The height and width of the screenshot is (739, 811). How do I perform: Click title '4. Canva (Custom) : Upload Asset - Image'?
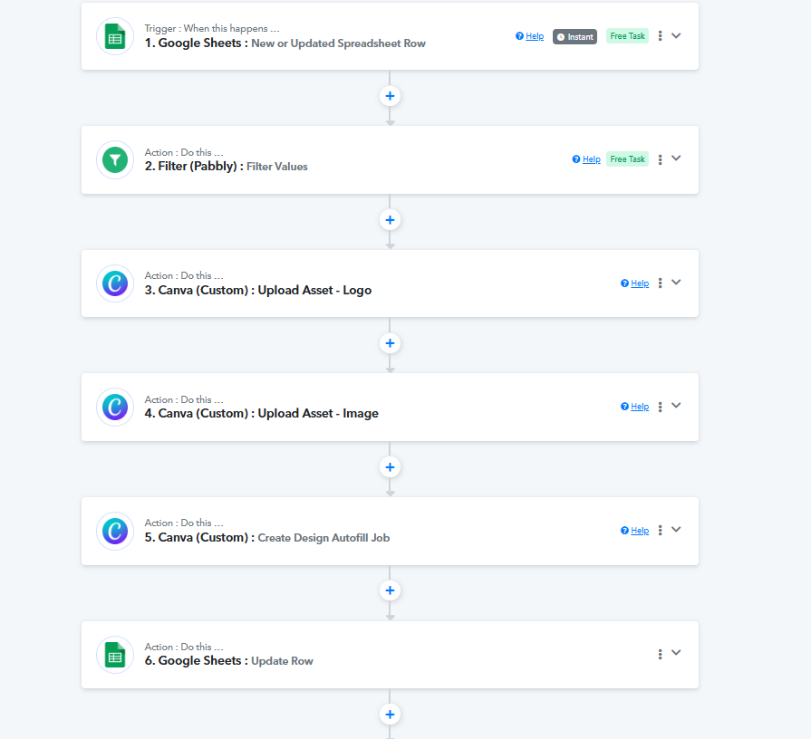(x=261, y=414)
